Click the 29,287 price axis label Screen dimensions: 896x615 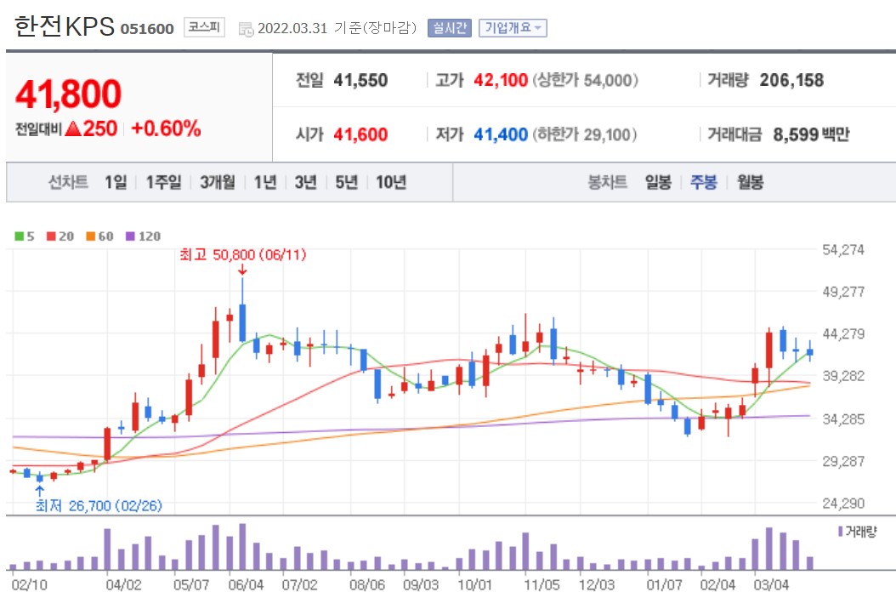coord(842,461)
